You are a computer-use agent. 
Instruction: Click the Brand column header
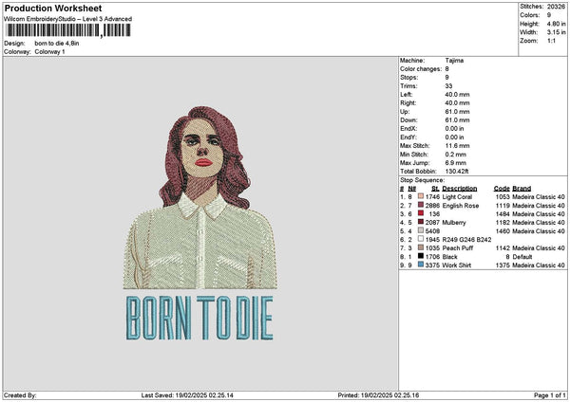(x=522, y=188)
